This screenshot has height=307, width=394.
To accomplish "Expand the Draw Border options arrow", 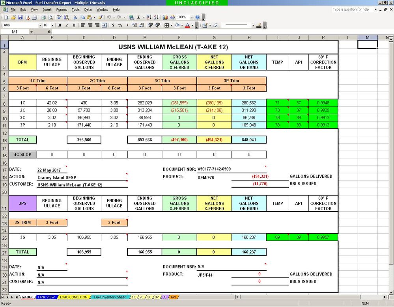I will [x=210, y=25].
